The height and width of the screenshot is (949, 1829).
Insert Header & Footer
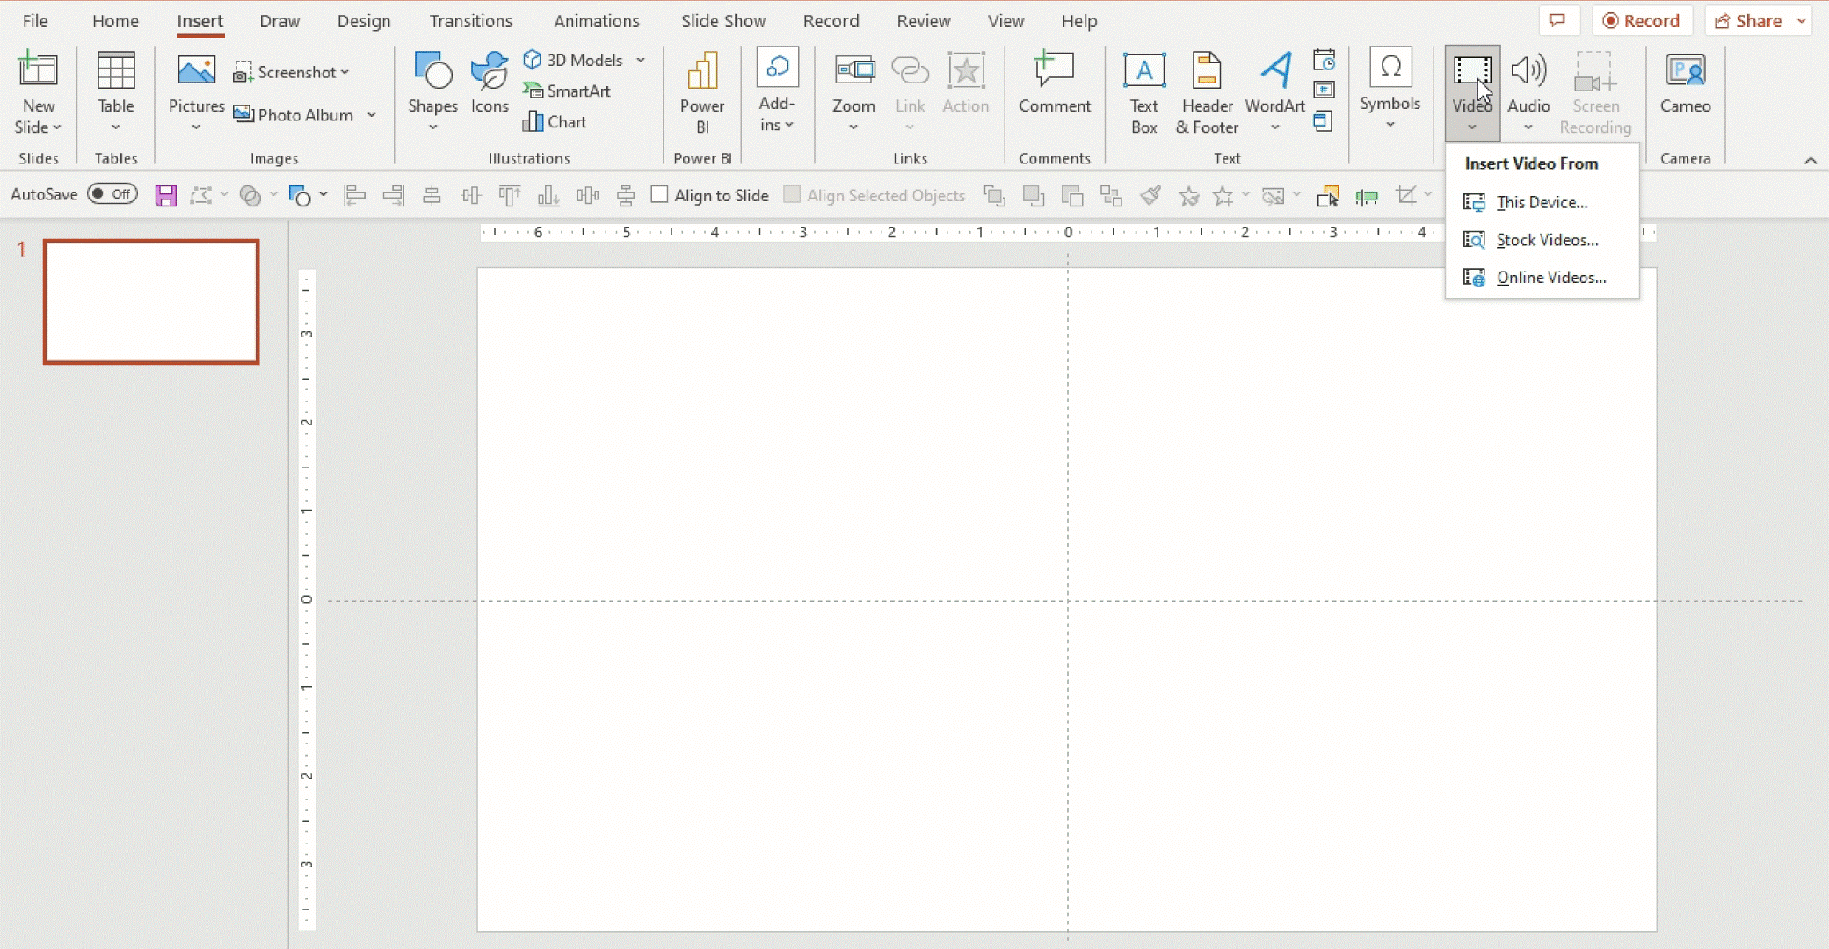coord(1207,91)
